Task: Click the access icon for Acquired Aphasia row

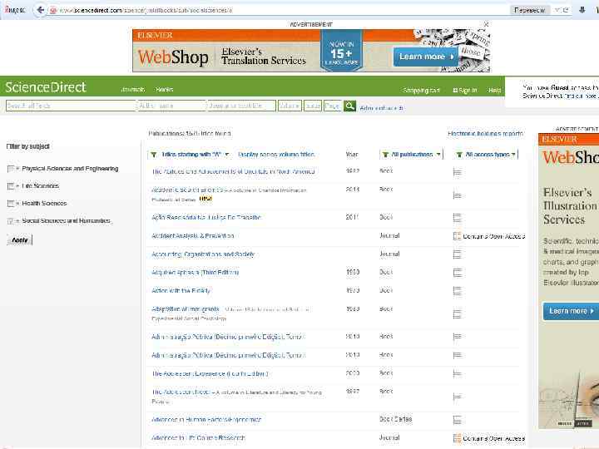Action: click(x=457, y=273)
